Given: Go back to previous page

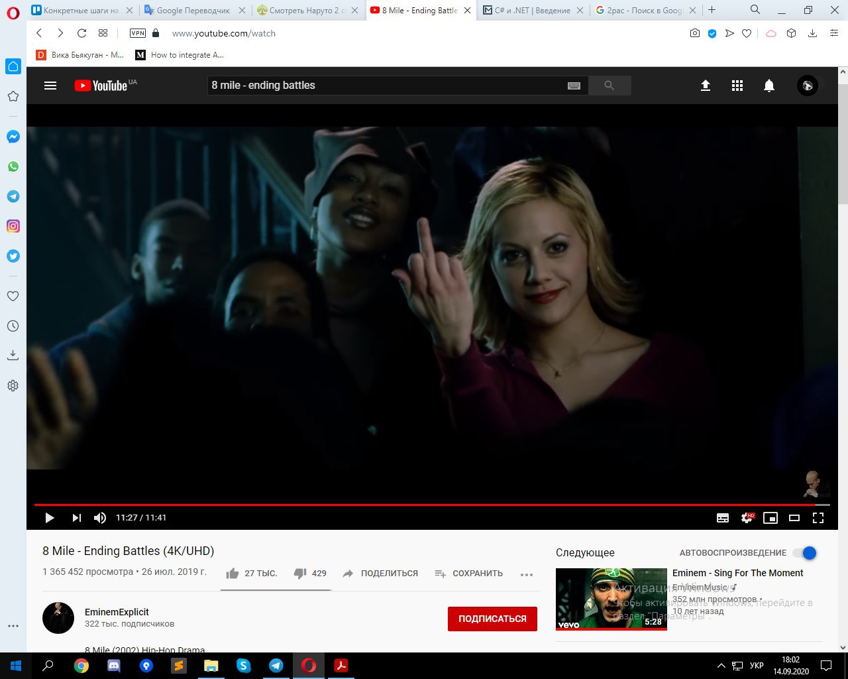Looking at the screenshot, I should click(39, 33).
